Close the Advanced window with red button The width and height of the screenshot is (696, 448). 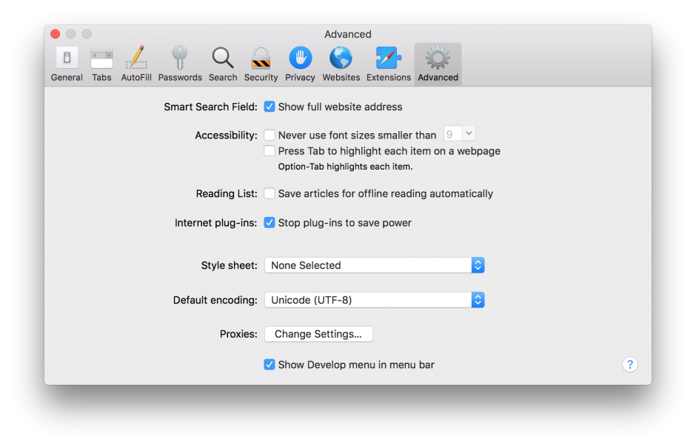click(55, 34)
